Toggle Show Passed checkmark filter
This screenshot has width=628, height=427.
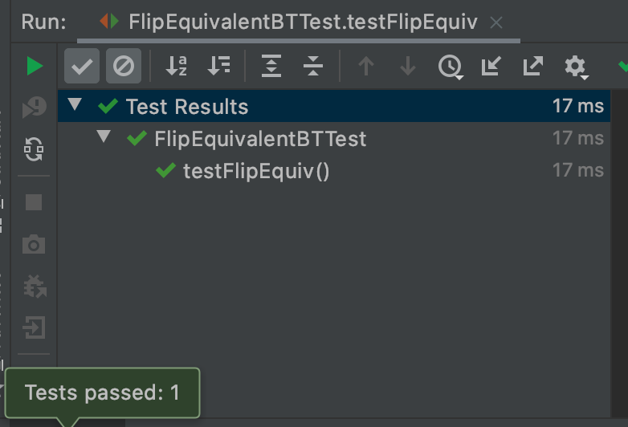pos(82,66)
